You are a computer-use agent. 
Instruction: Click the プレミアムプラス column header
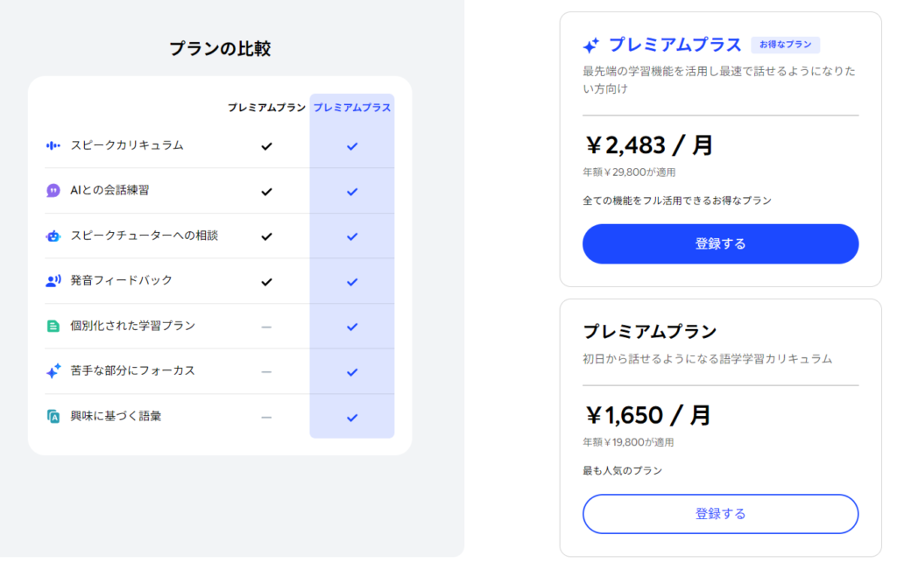pos(352,108)
